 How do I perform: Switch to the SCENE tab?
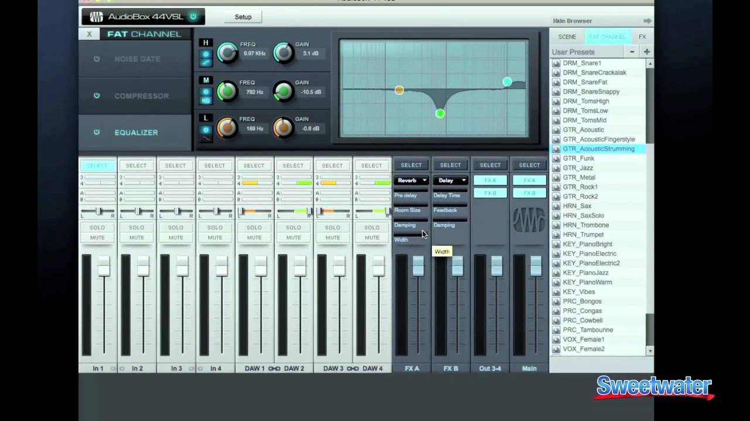567,36
